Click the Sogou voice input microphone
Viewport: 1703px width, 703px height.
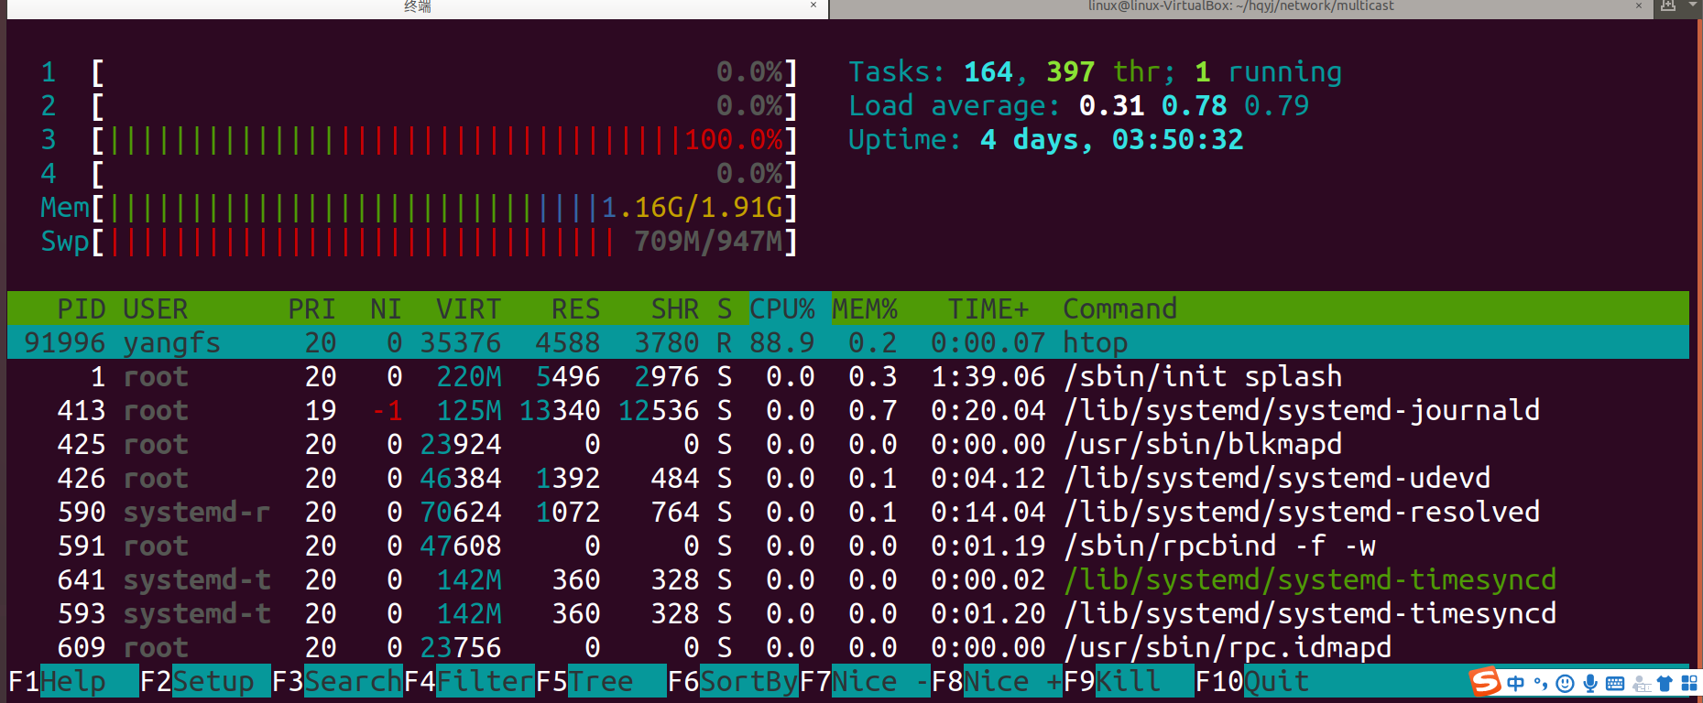tap(1590, 683)
